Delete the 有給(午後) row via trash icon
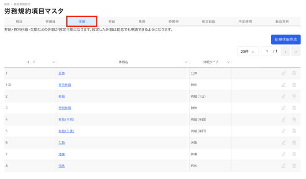 pos(294,131)
